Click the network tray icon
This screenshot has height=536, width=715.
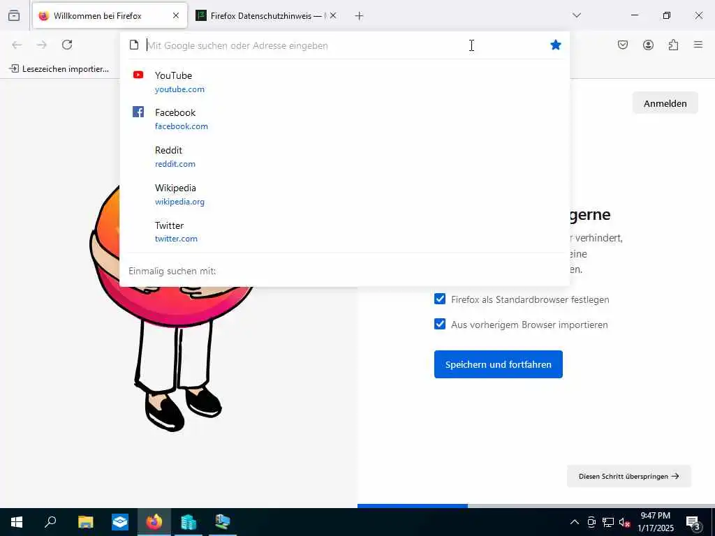tap(608, 522)
